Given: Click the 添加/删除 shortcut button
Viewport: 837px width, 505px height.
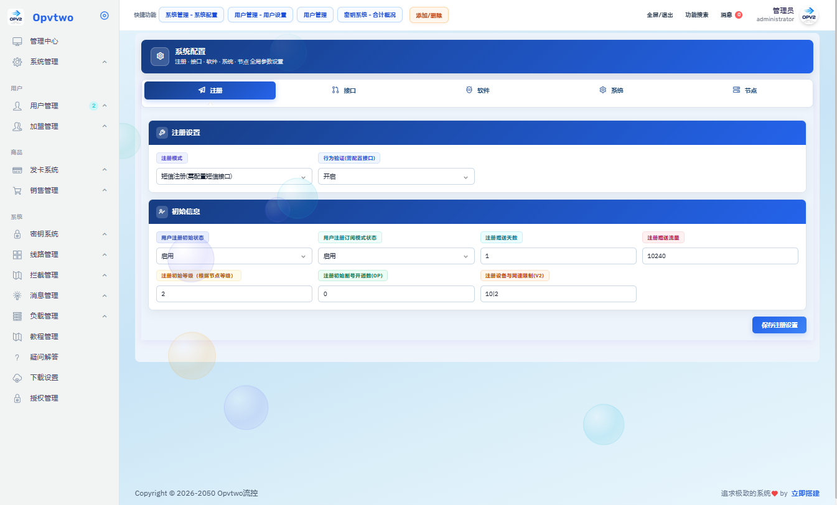Looking at the screenshot, I should tap(429, 15).
